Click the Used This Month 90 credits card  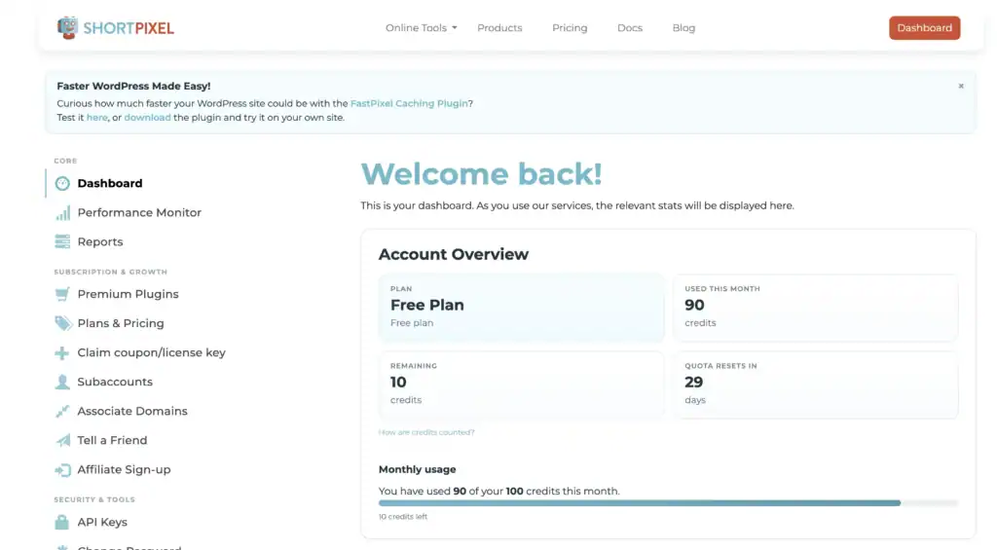816,308
